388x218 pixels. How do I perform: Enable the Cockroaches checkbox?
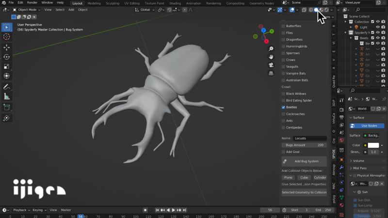pyautogui.click(x=283, y=114)
